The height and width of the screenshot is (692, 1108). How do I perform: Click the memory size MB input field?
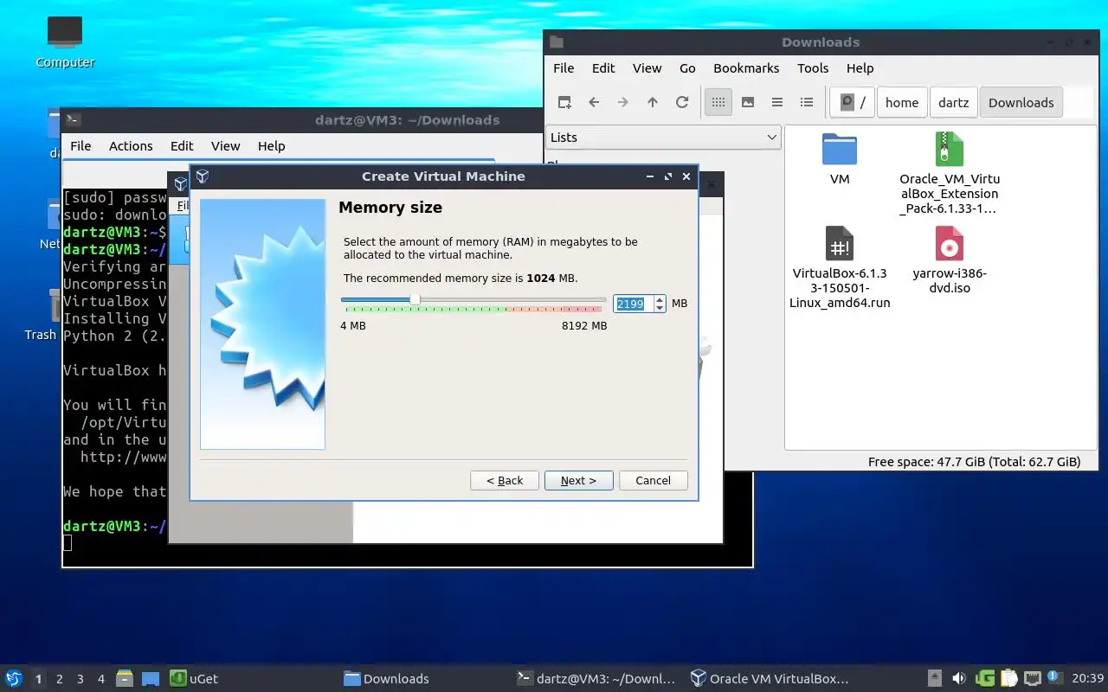point(633,304)
